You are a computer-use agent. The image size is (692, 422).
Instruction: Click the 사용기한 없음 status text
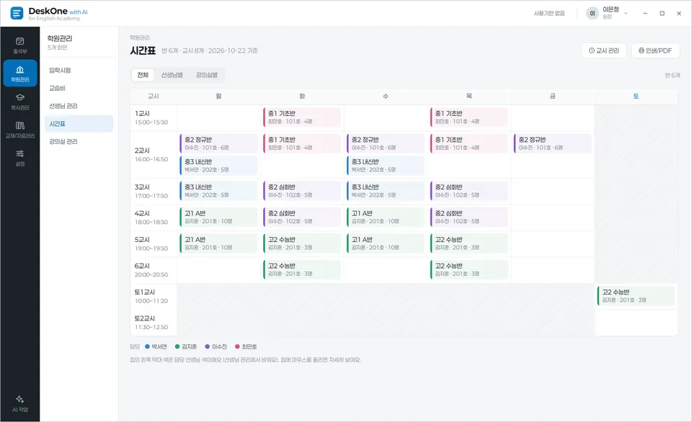tap(549, 13)
